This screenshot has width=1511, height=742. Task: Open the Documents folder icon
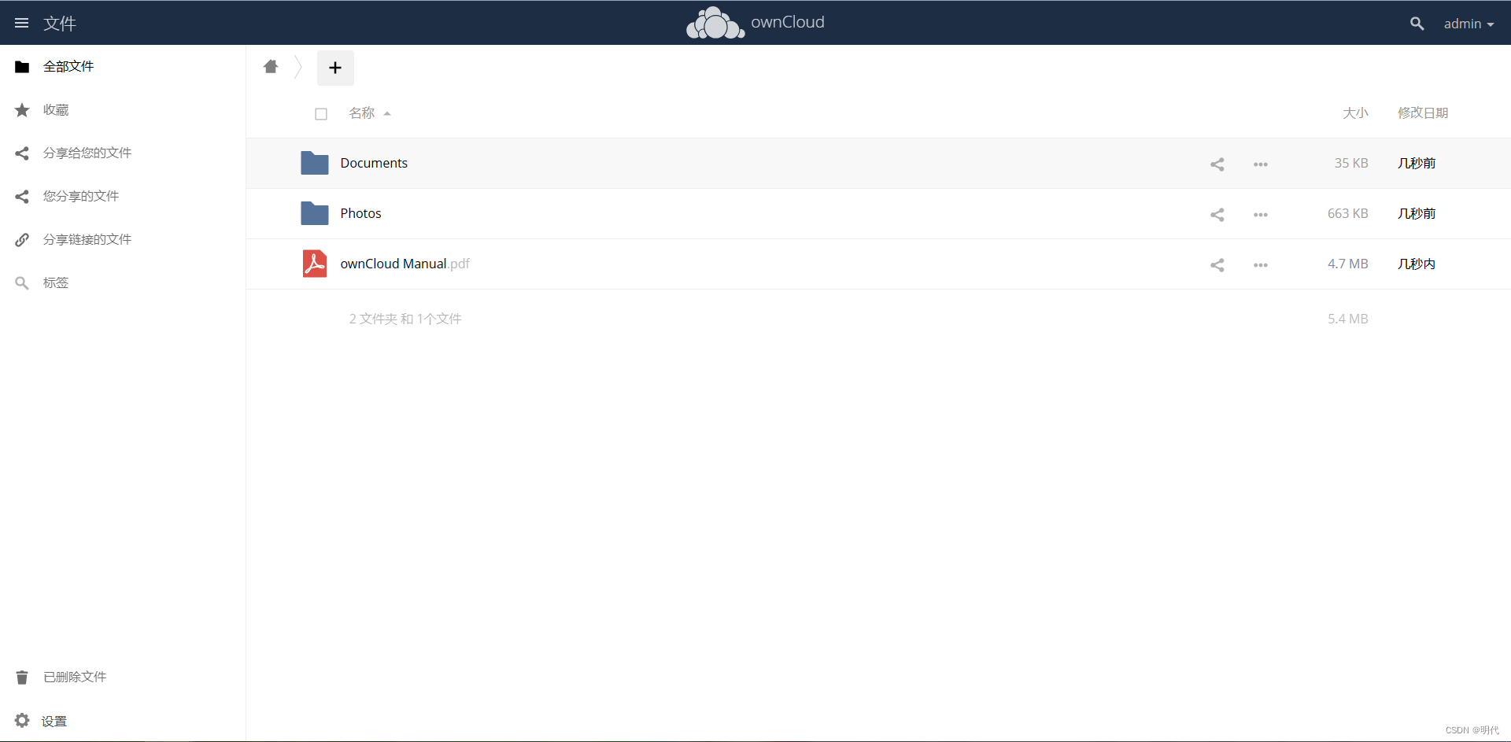315,163
